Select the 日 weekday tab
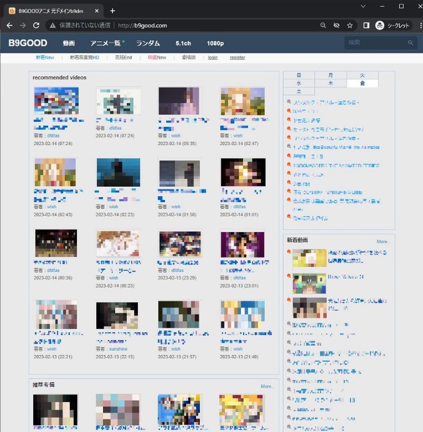 (298, 75)
